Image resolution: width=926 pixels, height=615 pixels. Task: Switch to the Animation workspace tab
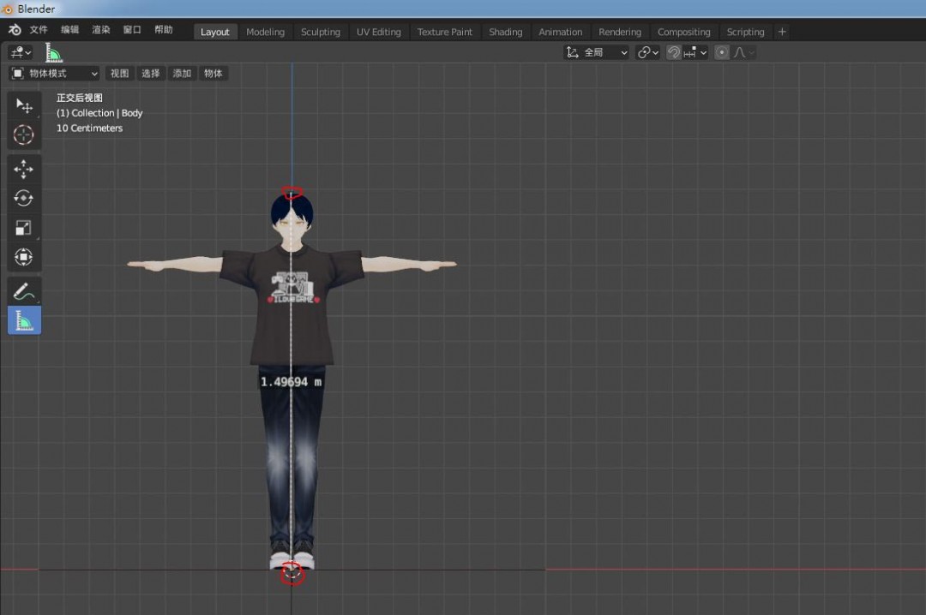coord(561,32)
